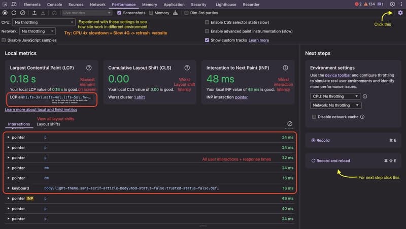Image resolution: width=406 pixels, height=229 pixels.
Task: Open Learn more about local and field metrics
Action: pyautogui.click(x=41, y=110)
